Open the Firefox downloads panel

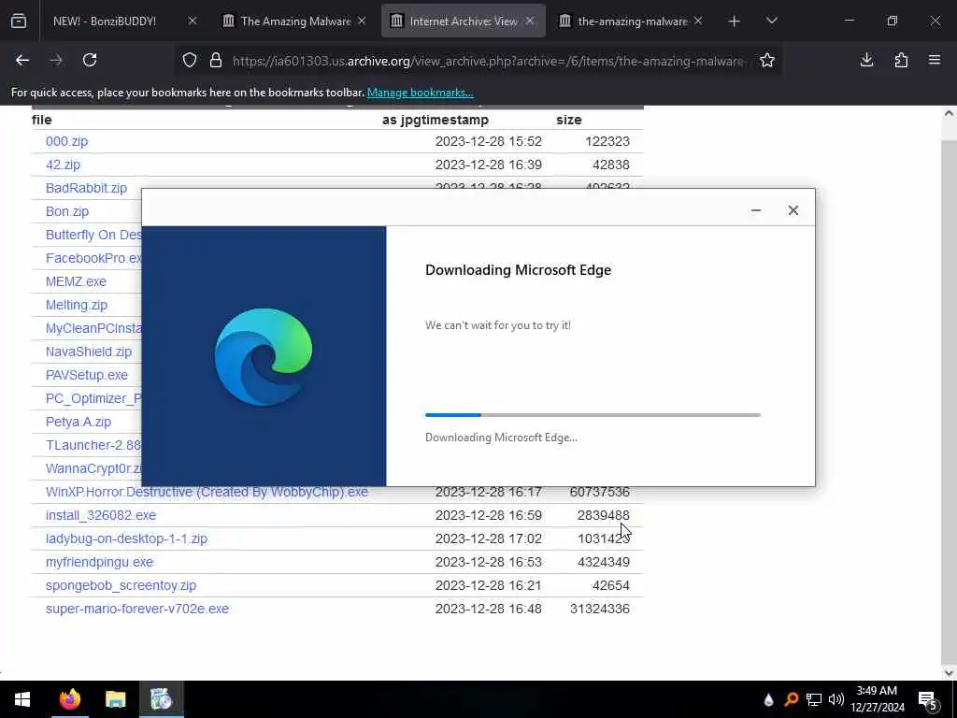(x=866, y=60)
